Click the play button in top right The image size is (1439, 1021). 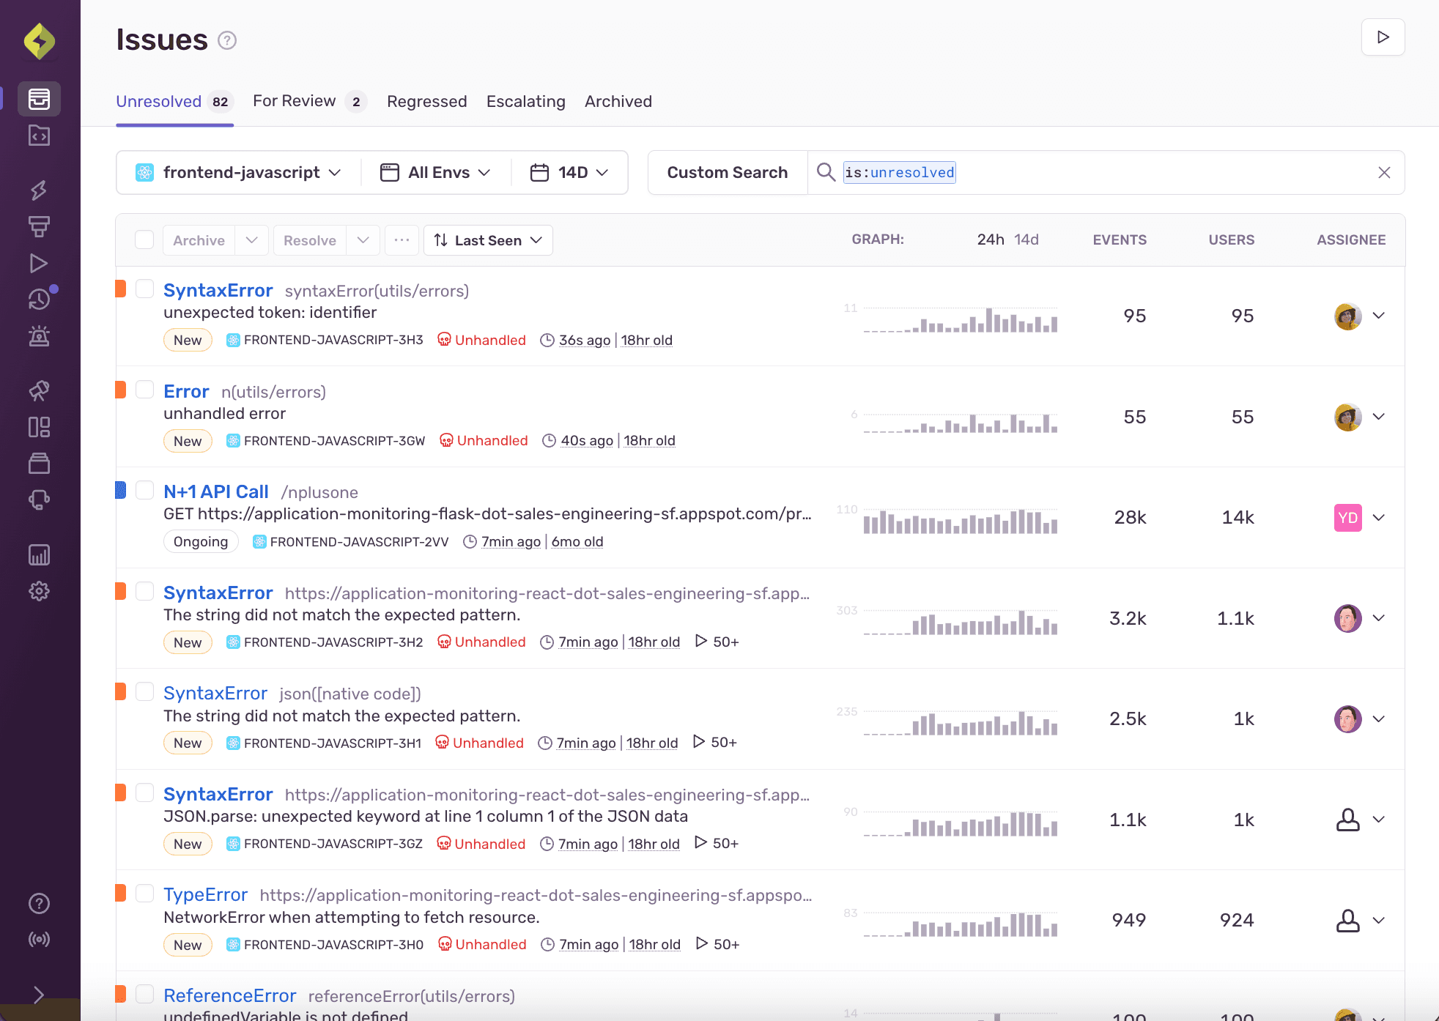1384,37
